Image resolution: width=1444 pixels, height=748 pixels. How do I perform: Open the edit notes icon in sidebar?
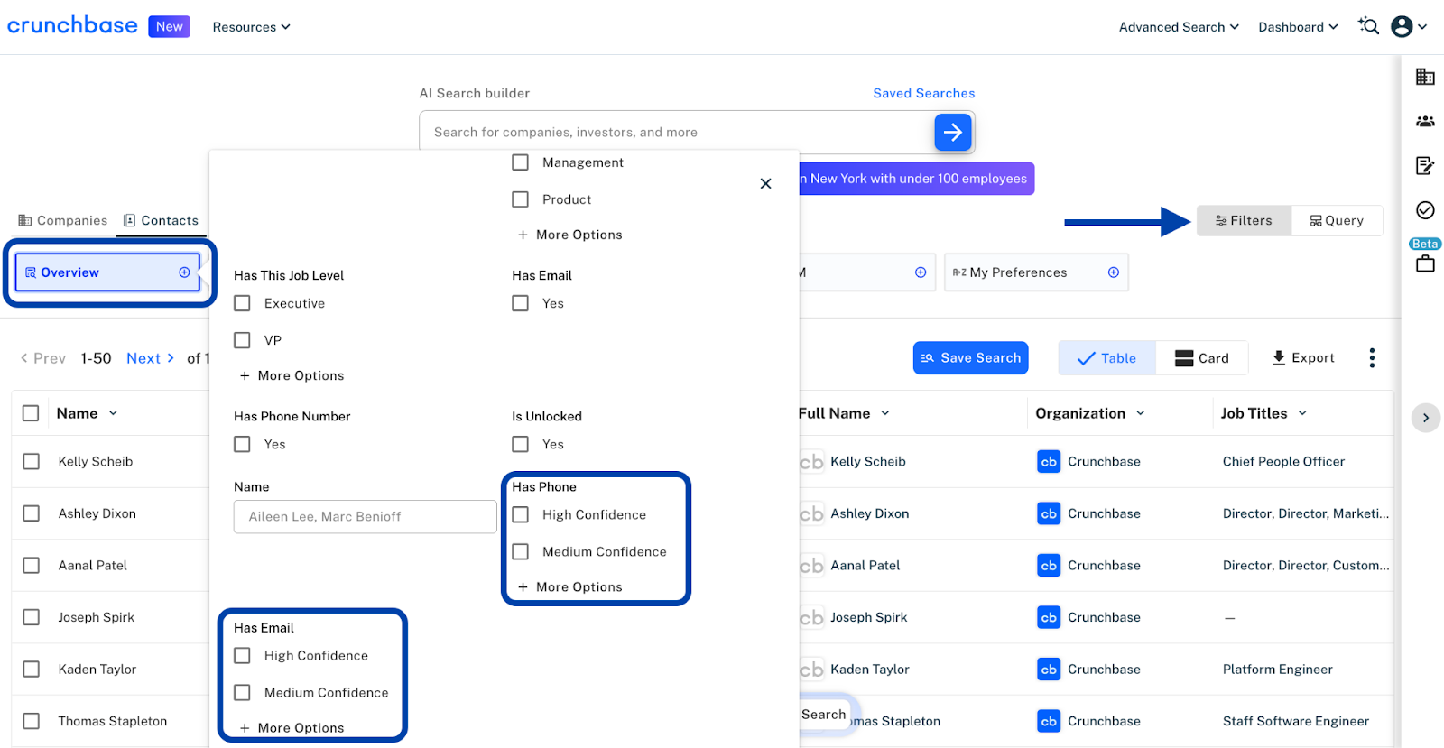click(x=1425, y=165)
